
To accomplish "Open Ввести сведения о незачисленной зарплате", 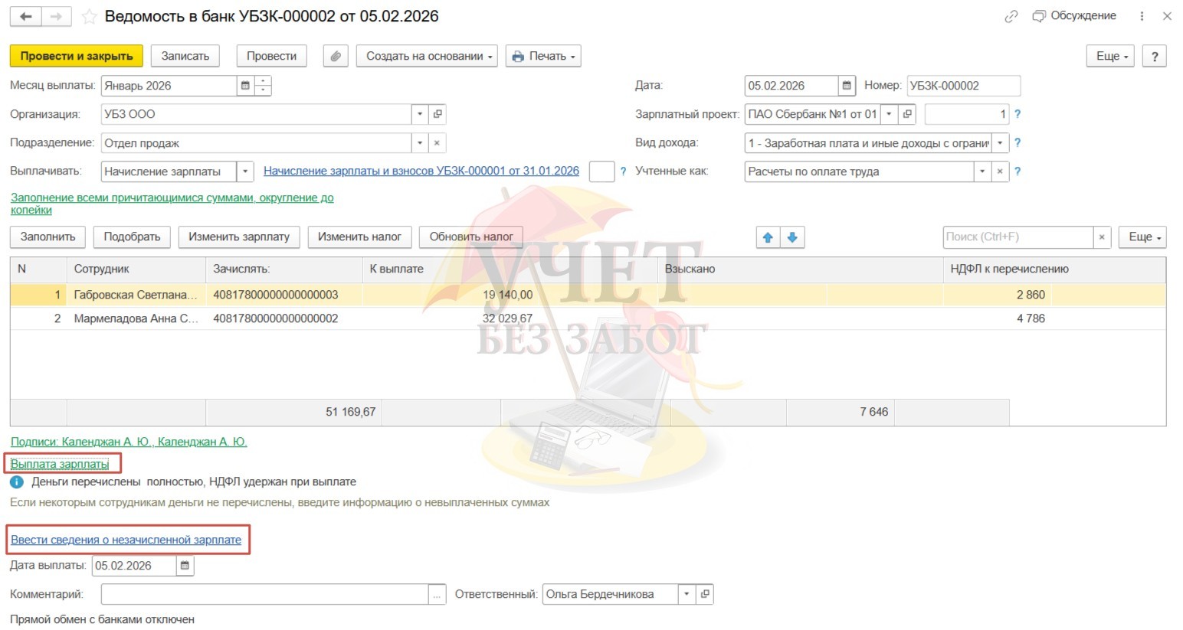I will pos(126,540).
